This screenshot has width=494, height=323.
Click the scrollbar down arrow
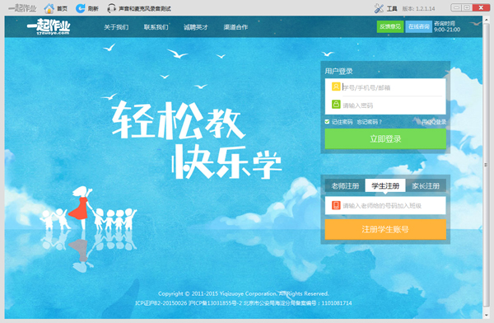[486, 315]
